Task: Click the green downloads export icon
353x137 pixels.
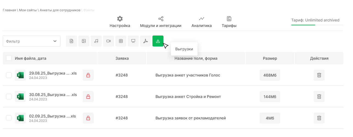Action: point(158,41)
